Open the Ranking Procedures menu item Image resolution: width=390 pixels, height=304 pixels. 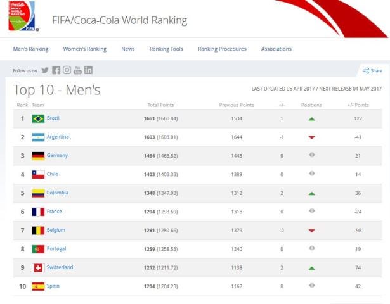click(x=222, y=49)
